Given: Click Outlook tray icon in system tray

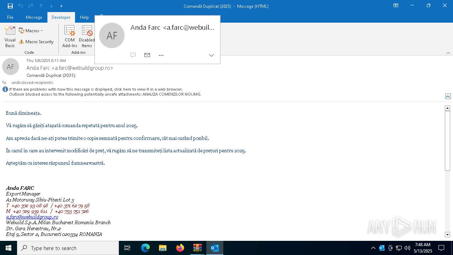Looking at the screenshot, I should coord(382,248).
